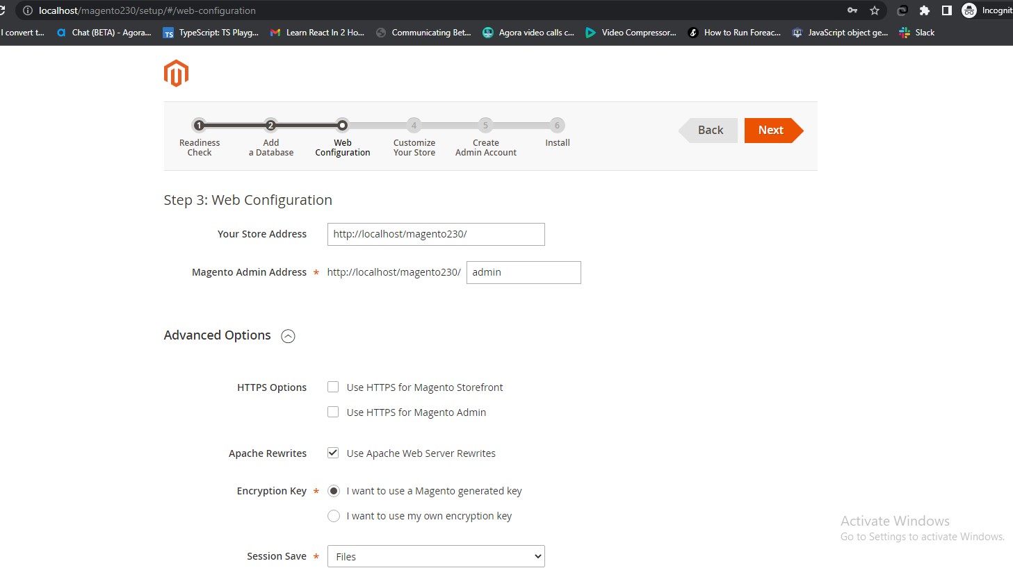This screenshot has height=568, width=1013.
Task: Enable Use HTTPS for Magento Storefront
Action: 333,387
